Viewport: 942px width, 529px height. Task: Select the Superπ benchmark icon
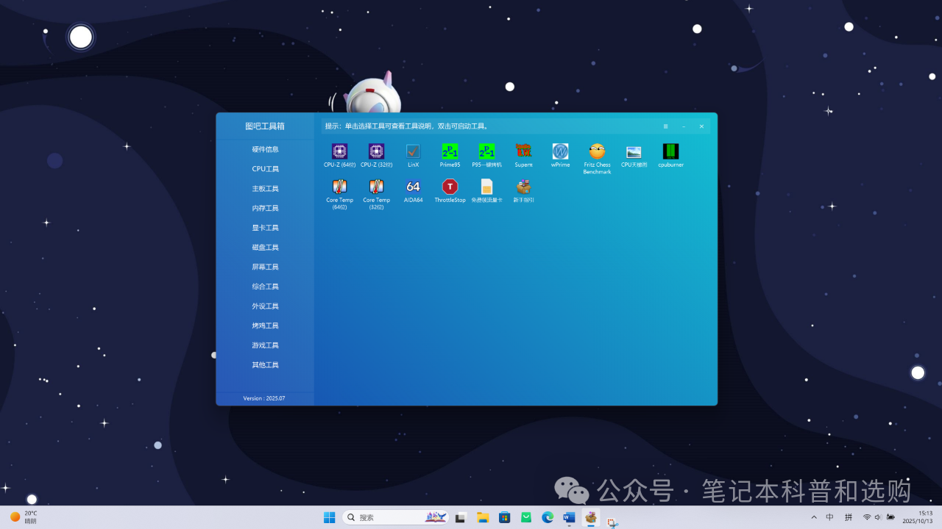tap(523, 152)
